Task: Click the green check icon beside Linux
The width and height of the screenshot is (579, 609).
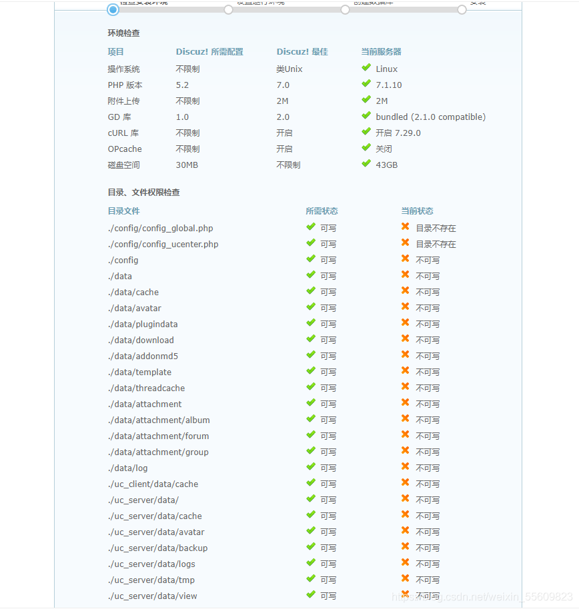Action: coord(366,67)
